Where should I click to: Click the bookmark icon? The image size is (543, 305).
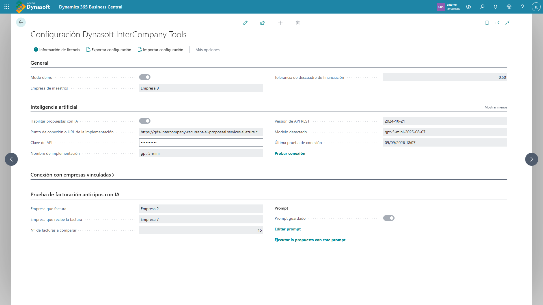pyautogui.click(x=487, y=23)
